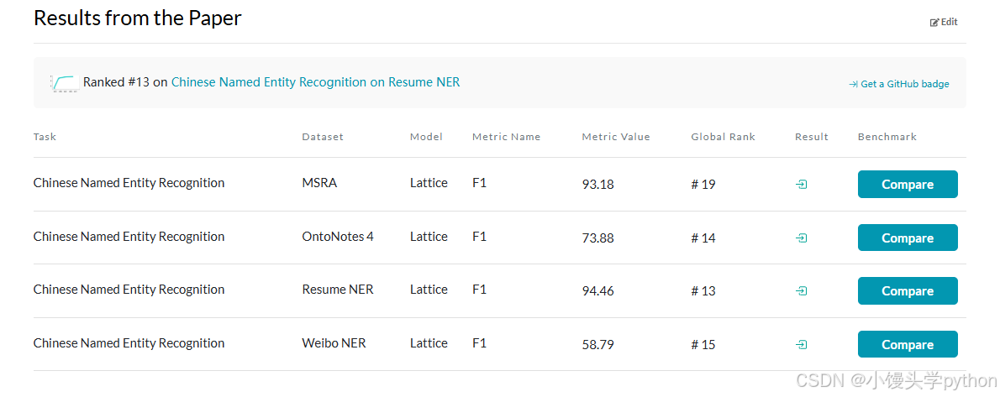The height and width of the screenshot is (397, 1000).
Task: Click the GitHub badge arrow icon
Action: 853,84
